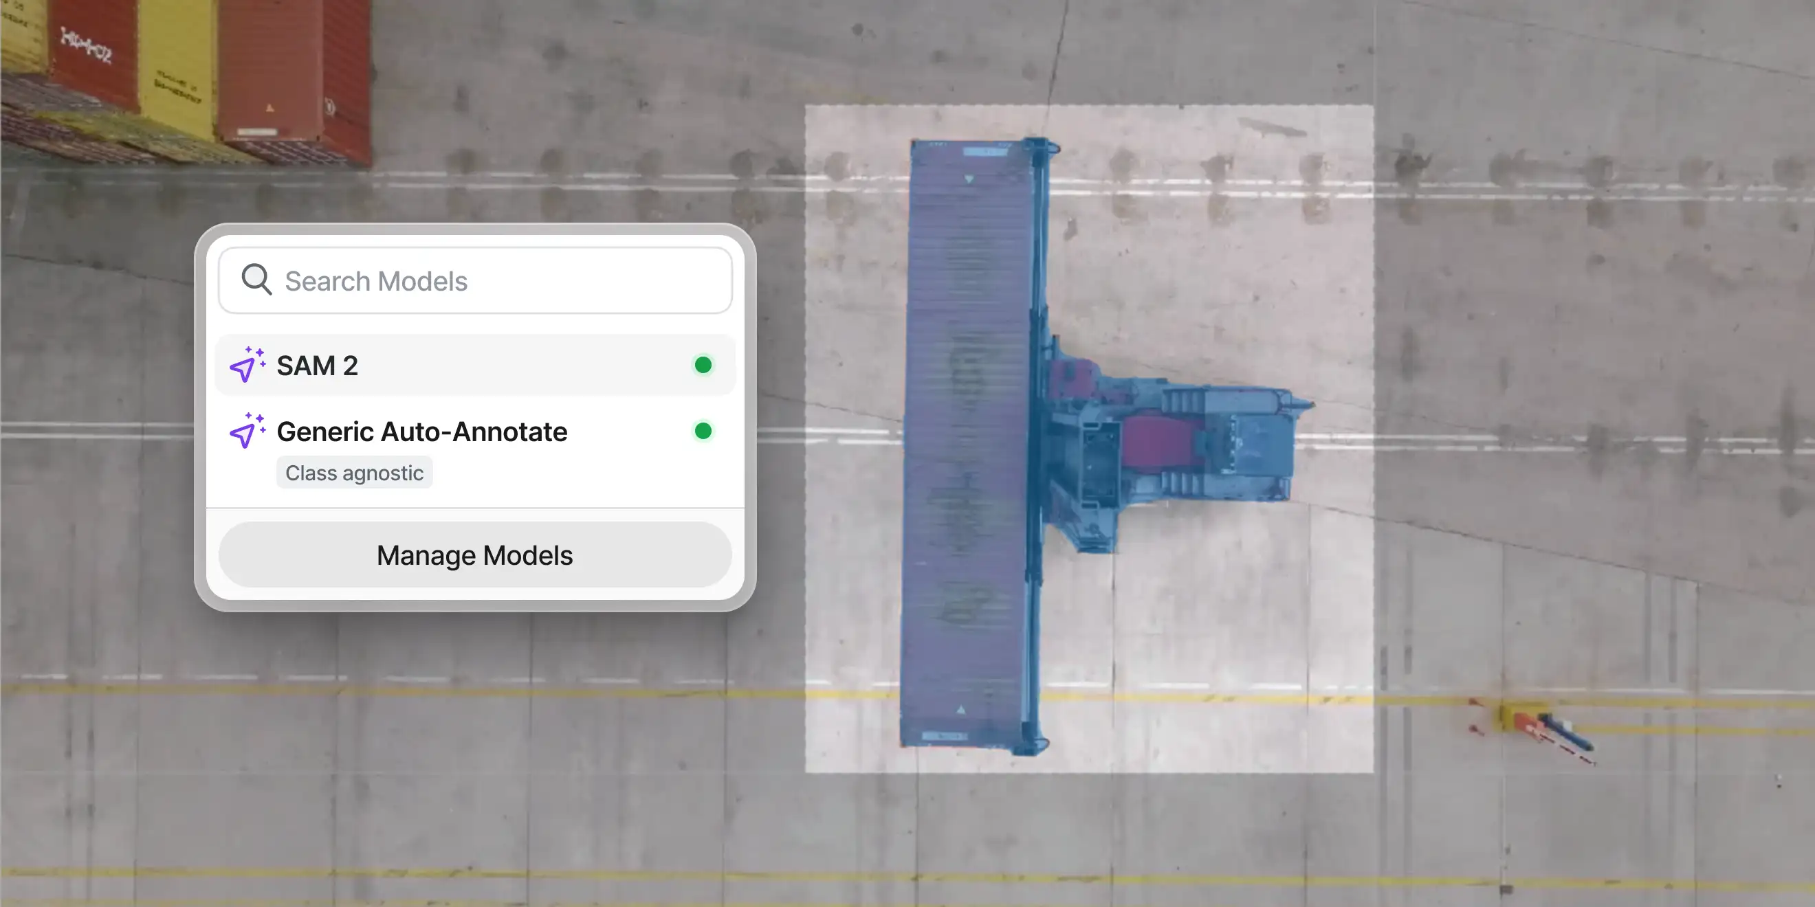
Task: Choose the Generic Auto-Annotate model entry
Action: [x=421, y=432]
